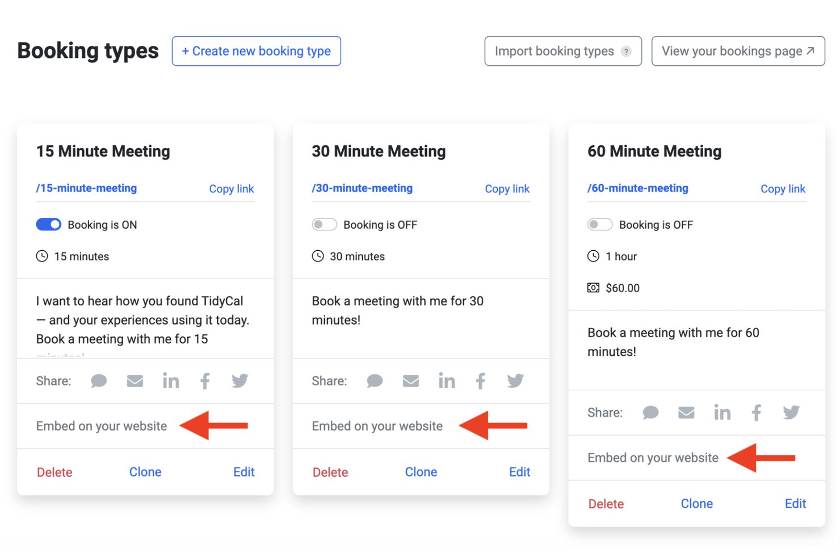Share 15 Minute Meeting via chat message icon
This screenshot has height=560, width=840.
tap(99, 381)
